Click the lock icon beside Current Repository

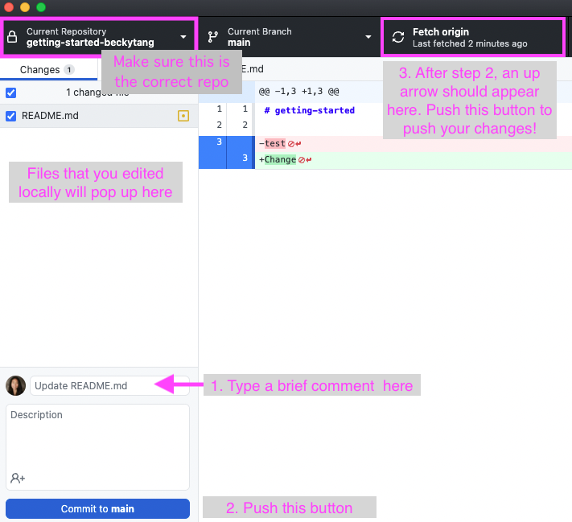(12, 37)
